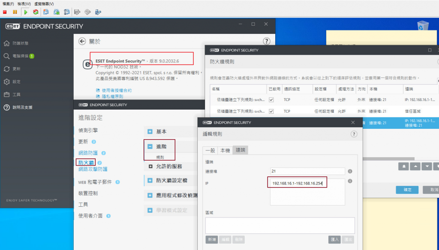The image size is (439, 250).
Task: Pause the virtual machine via toolbar
Action: pyautogui.click(x=15, y=12)
